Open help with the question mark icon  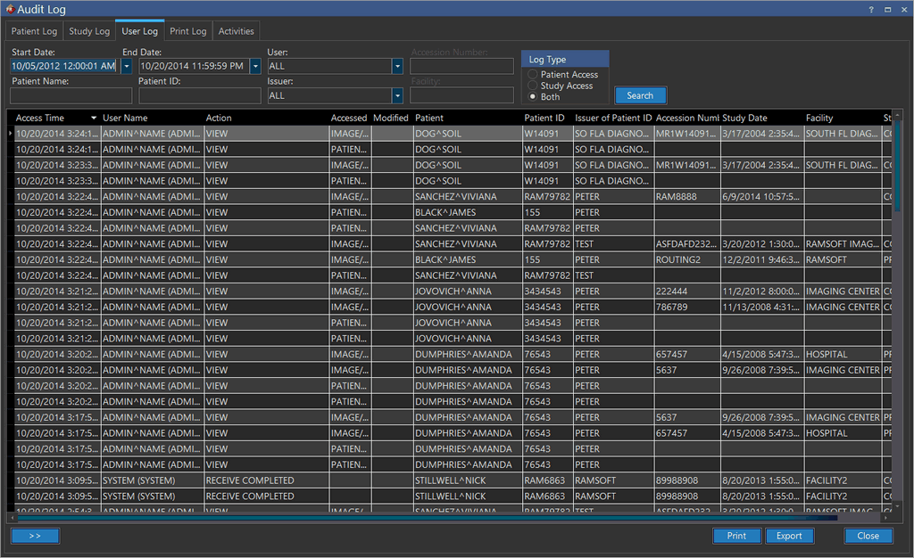871,9
